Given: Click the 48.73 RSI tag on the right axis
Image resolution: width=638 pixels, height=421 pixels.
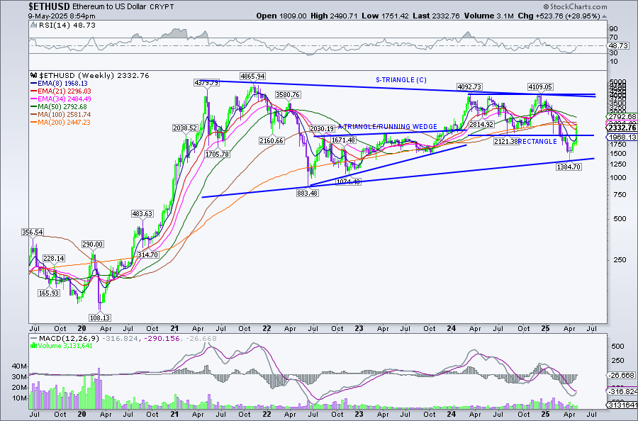Looking at the screenshot, I should pos(619,45).
